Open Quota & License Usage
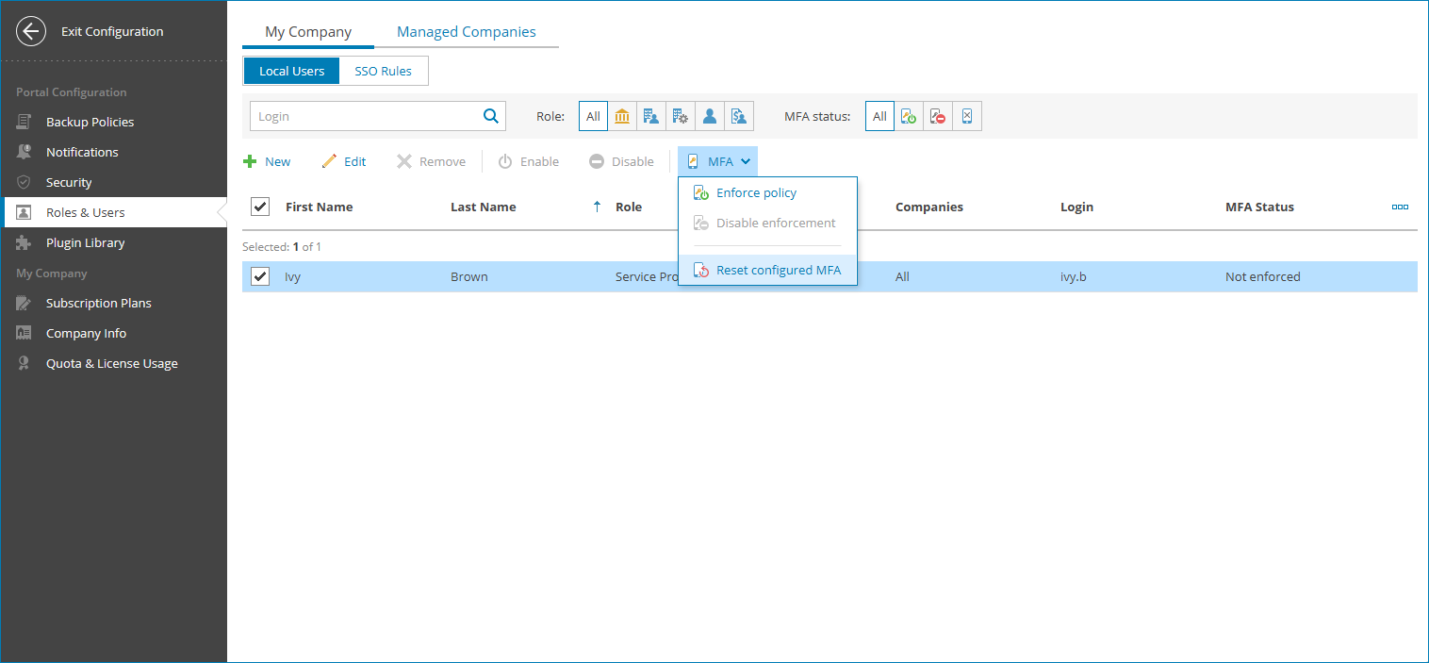This screenshot has height=663, width=1429. [x=110, y=362]
